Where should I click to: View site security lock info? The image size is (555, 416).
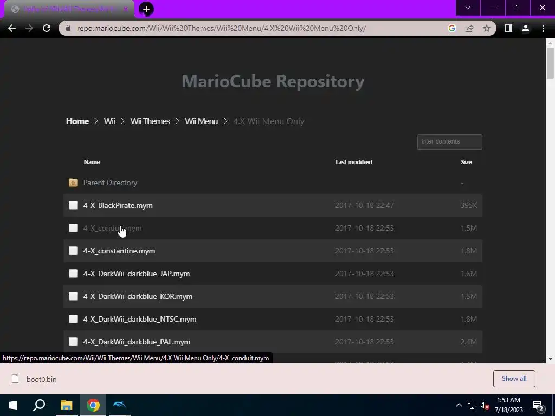click(68, 28)
